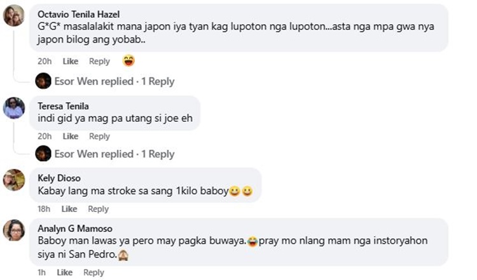Click Octavio Tenila Hazel's profile picture
The width and height of the screenshot is (477, 280).
(14, 15)
